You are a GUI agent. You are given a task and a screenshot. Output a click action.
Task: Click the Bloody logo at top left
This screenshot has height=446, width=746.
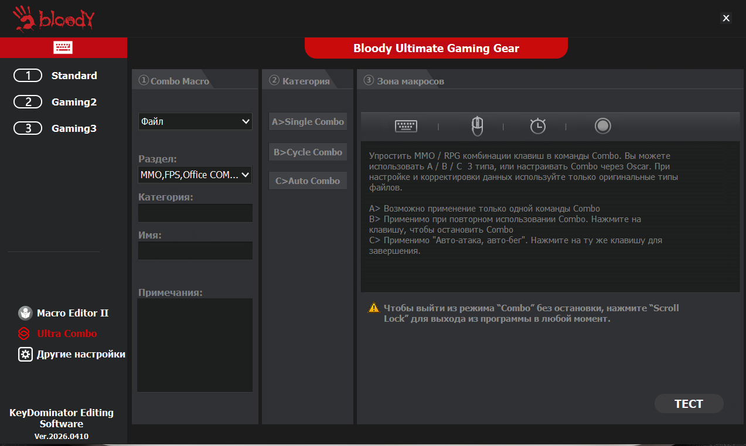tap(53, 19)
